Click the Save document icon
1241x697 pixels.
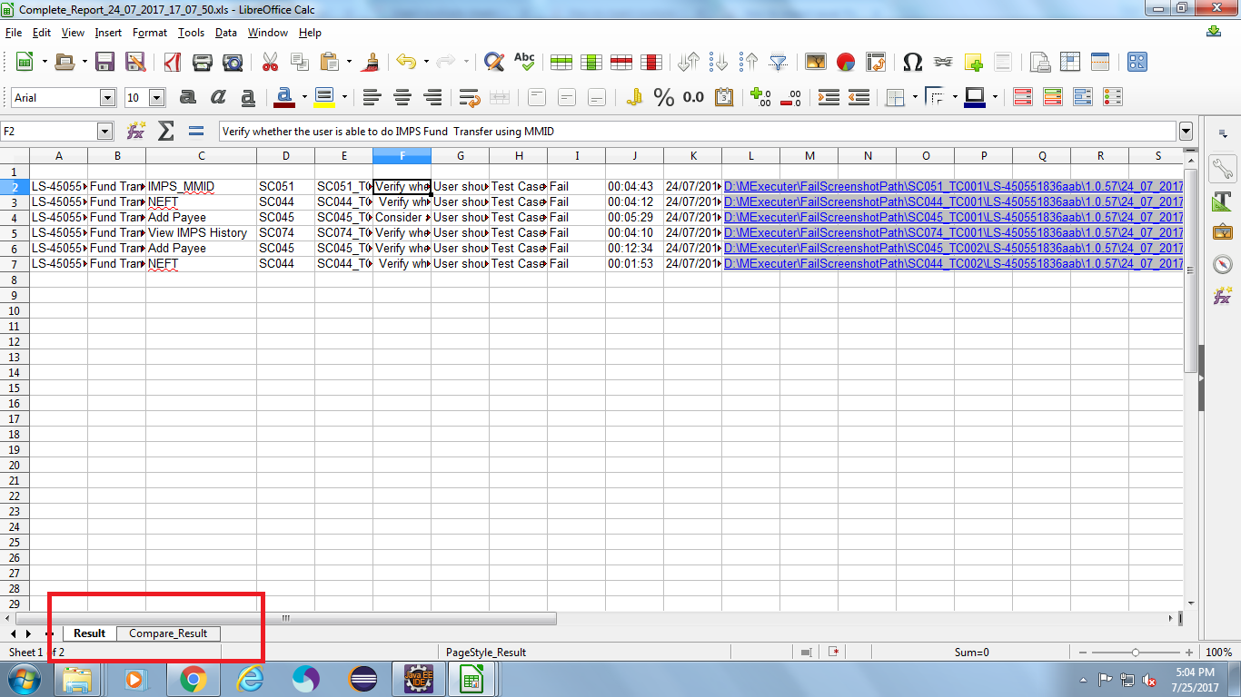click(x=104, y=62)
